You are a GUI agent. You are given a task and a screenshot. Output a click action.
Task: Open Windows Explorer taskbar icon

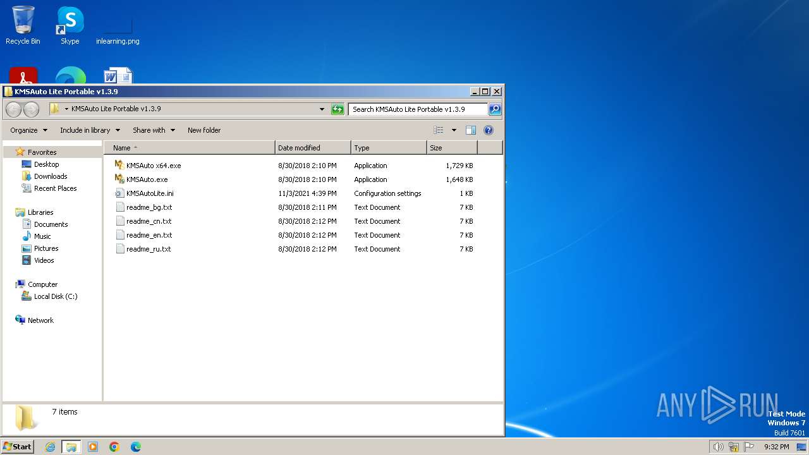71,447
